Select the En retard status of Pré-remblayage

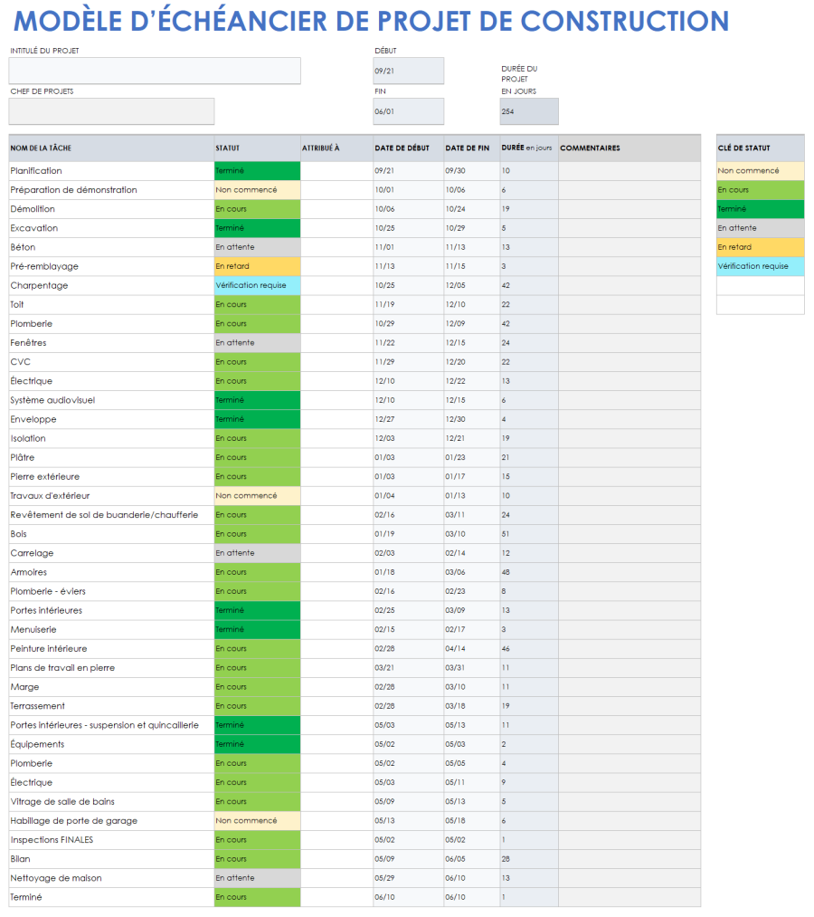(256, 266)
